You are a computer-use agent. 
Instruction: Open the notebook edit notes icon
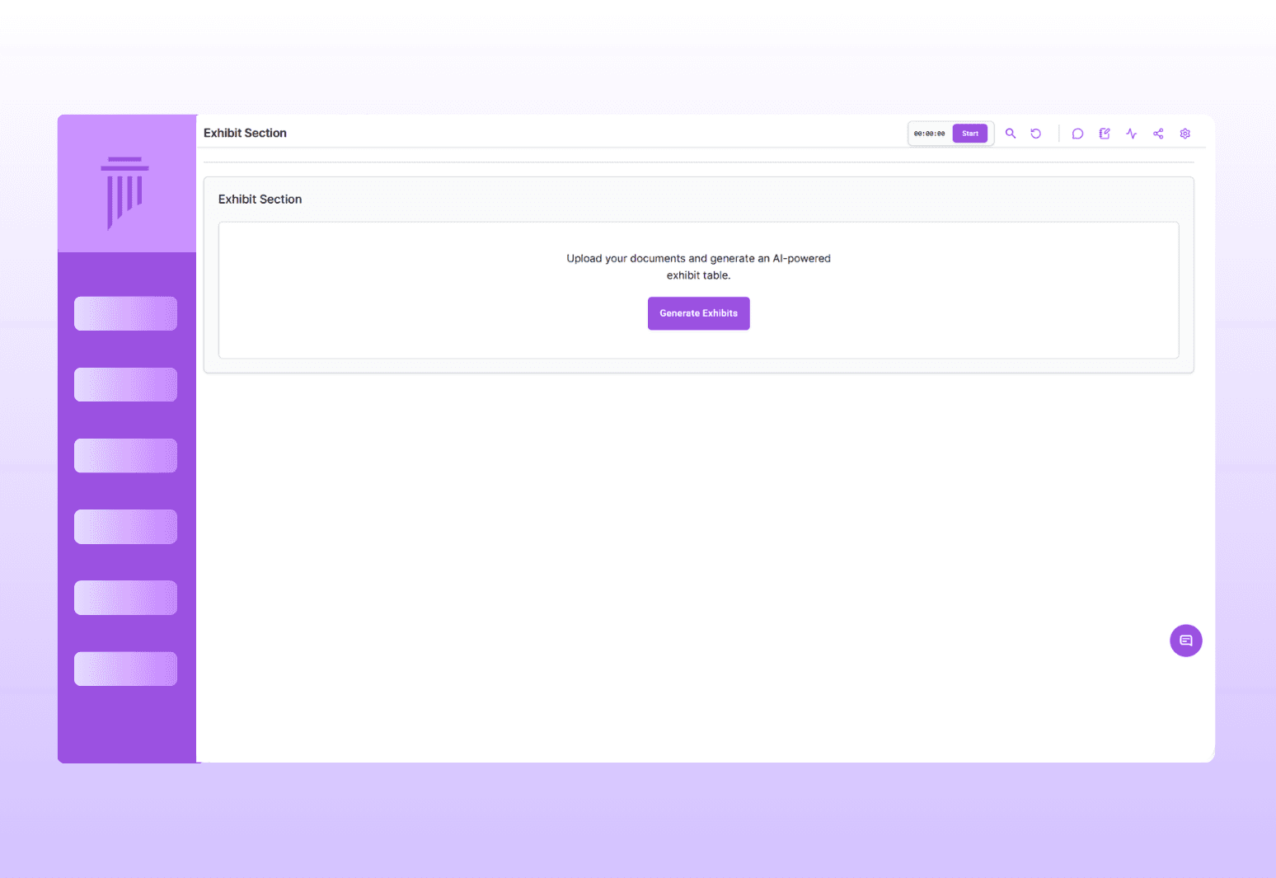tap(1105, 134)
